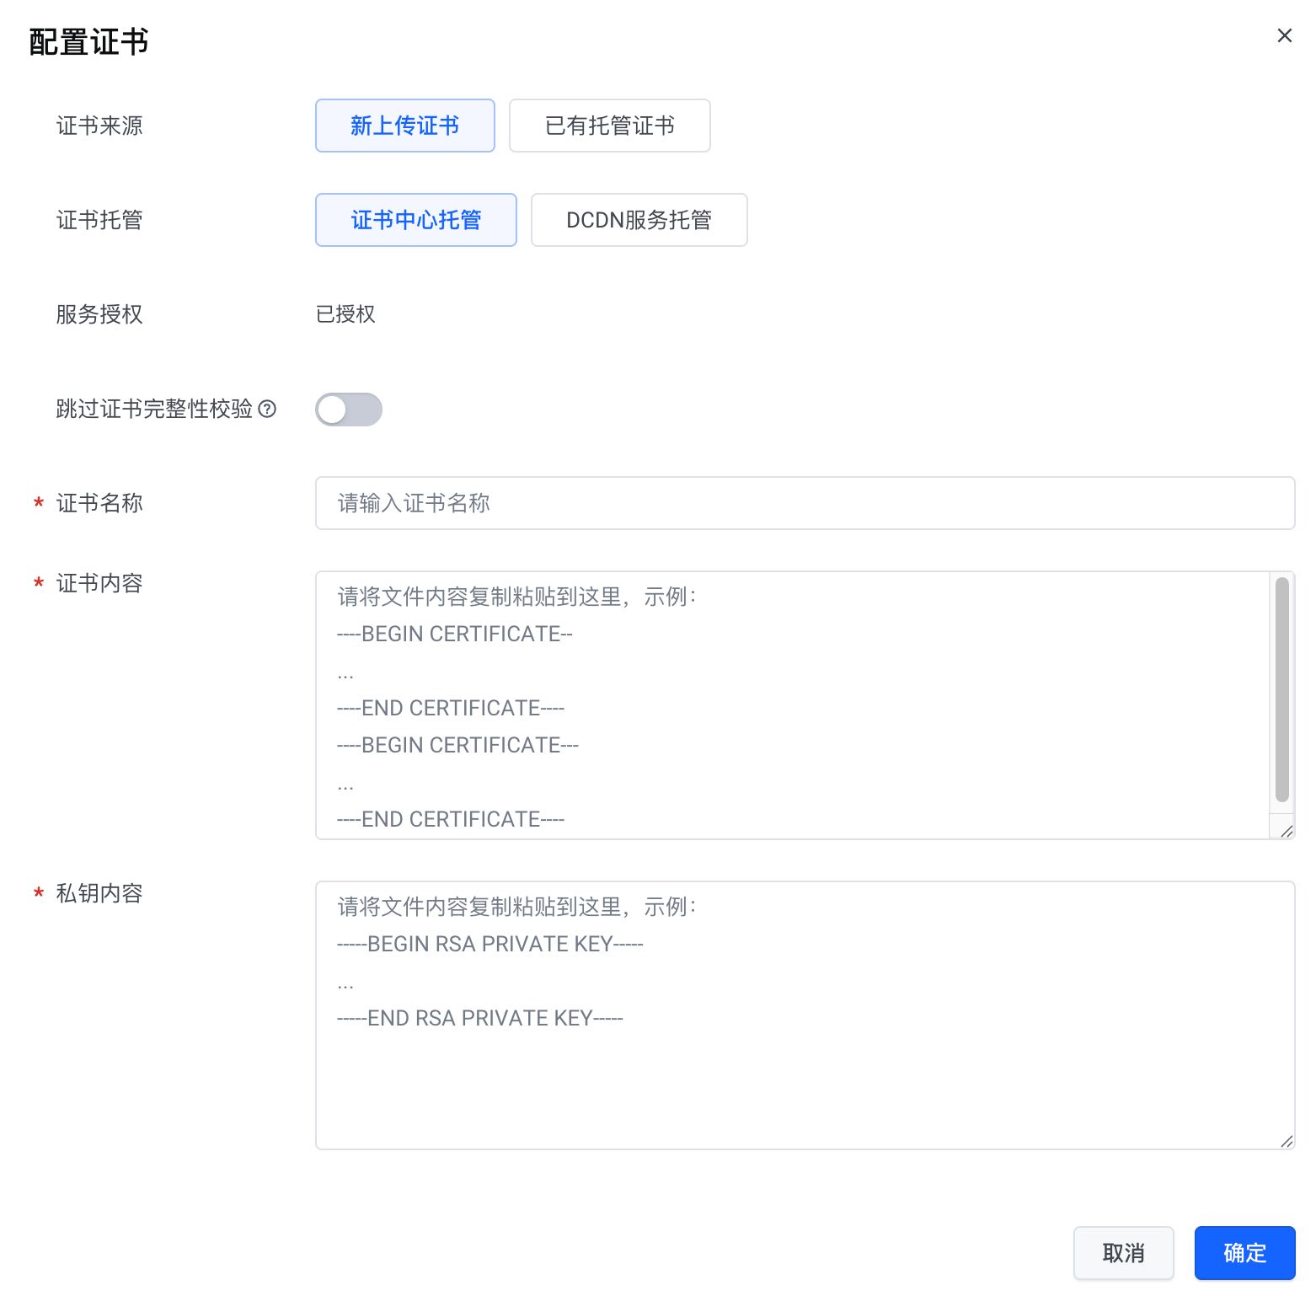
Task: Click inside the 私钥内容 text area
Action: pos(805,1015)
